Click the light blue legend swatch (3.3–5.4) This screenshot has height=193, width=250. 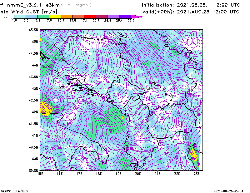[32, 17]
